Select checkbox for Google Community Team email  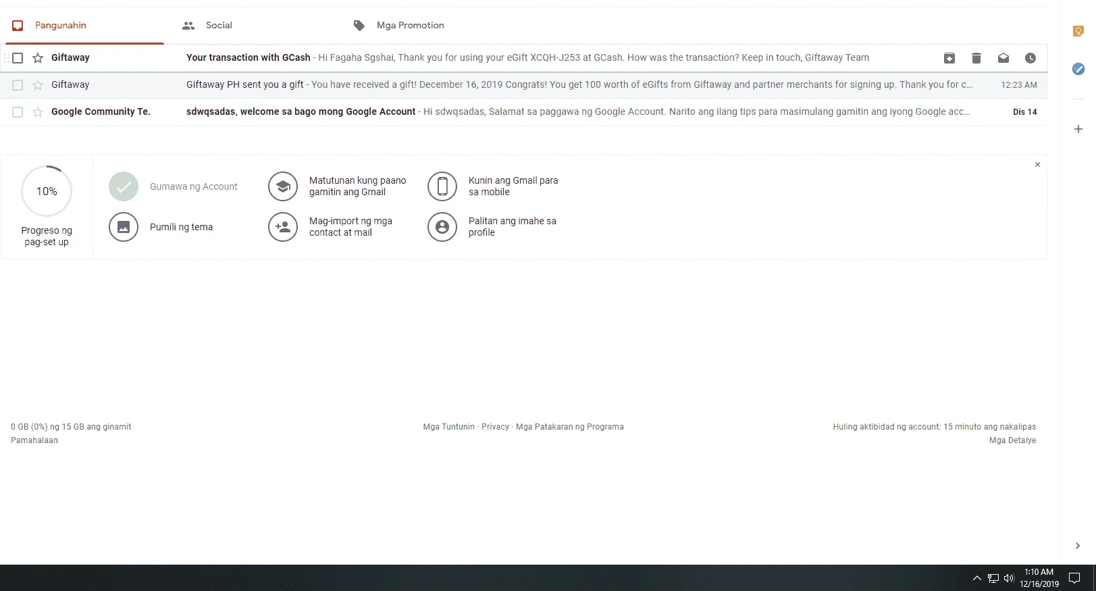click(x=18, y=112)
